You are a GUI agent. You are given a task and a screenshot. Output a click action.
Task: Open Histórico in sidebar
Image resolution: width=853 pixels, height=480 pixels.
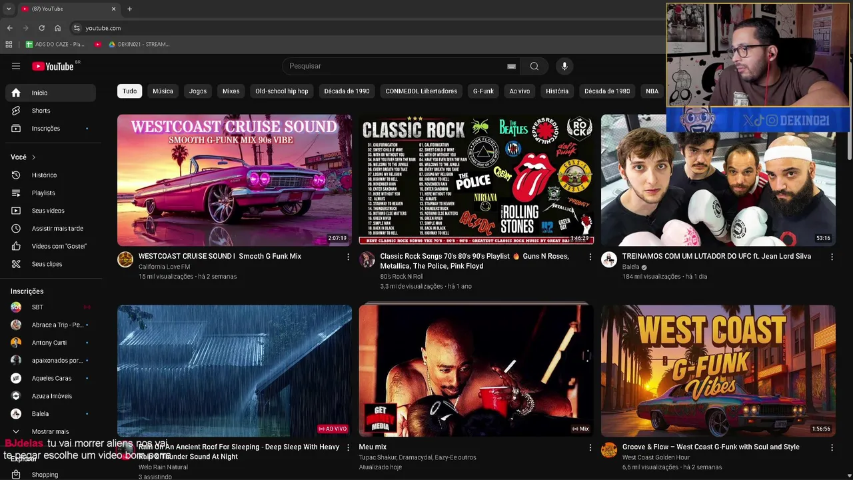[51, 175]
